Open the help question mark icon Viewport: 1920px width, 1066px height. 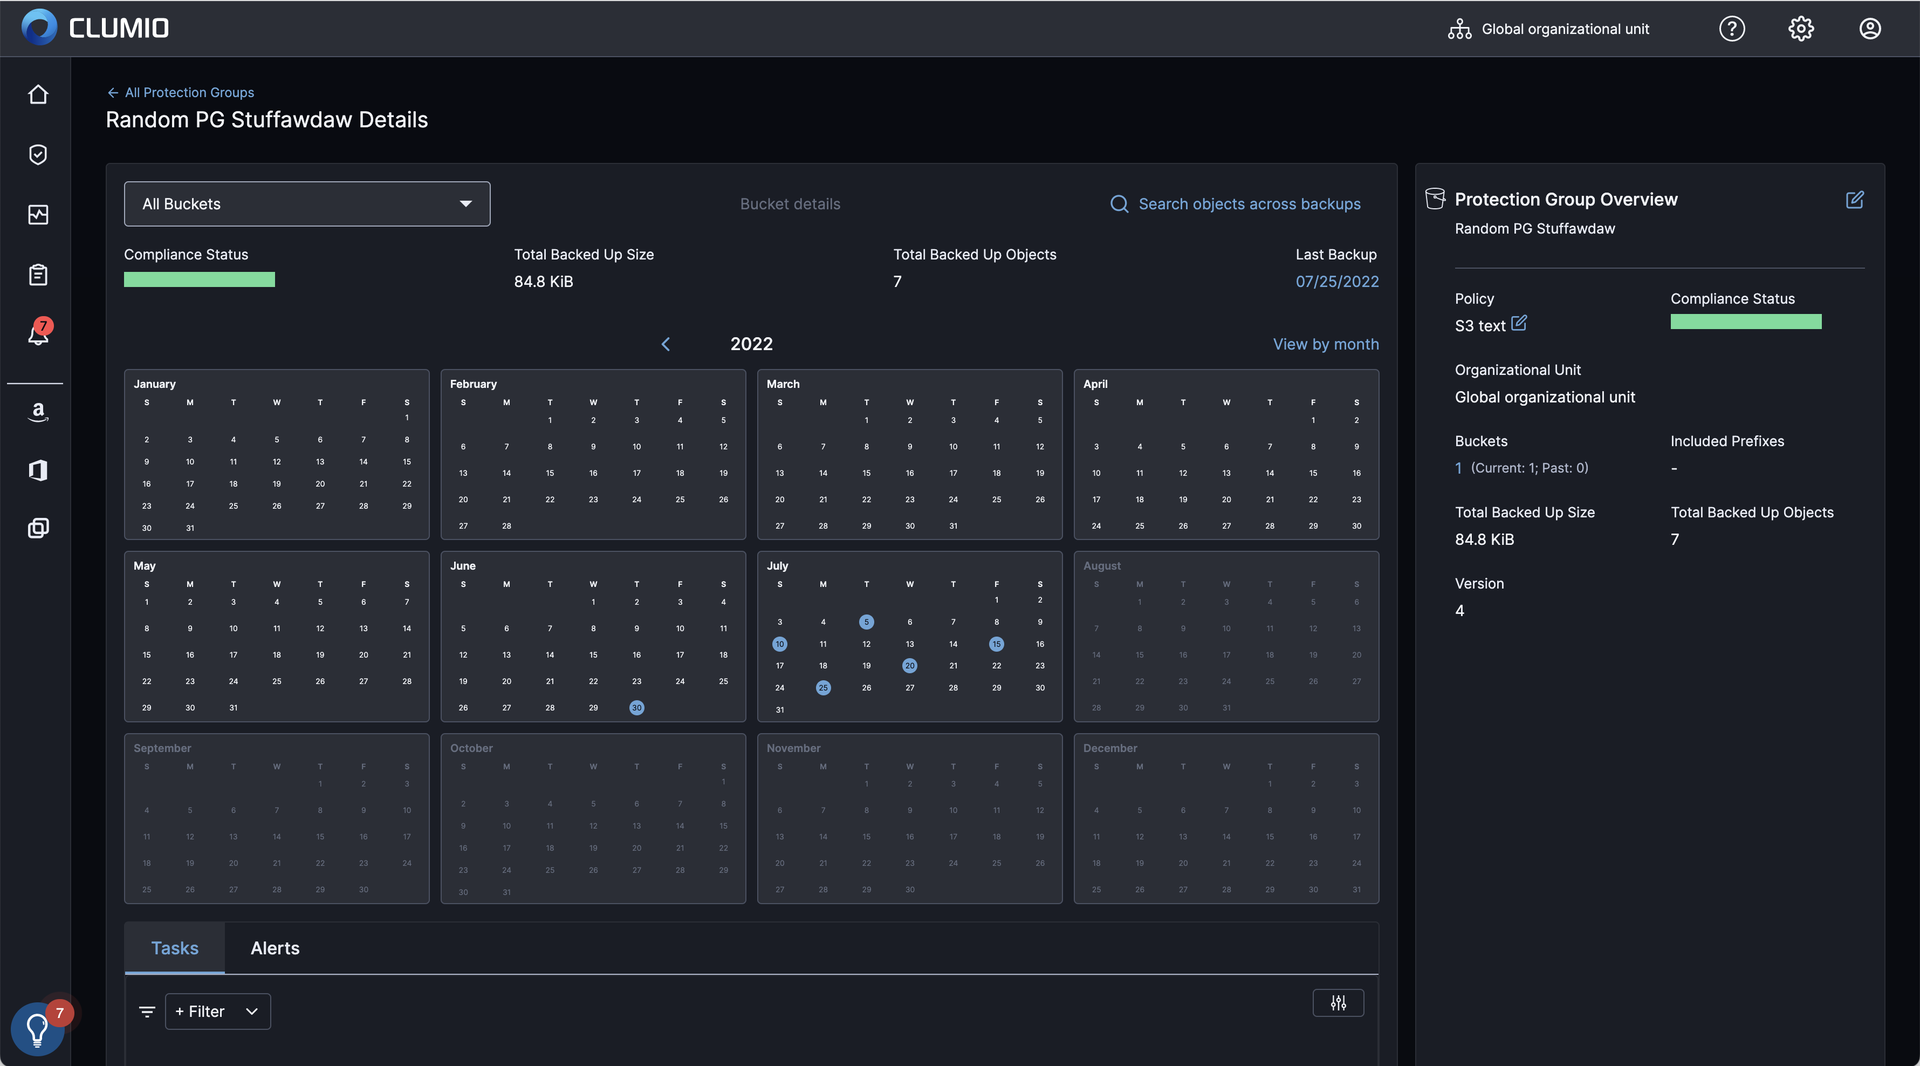pos(1731,29)
